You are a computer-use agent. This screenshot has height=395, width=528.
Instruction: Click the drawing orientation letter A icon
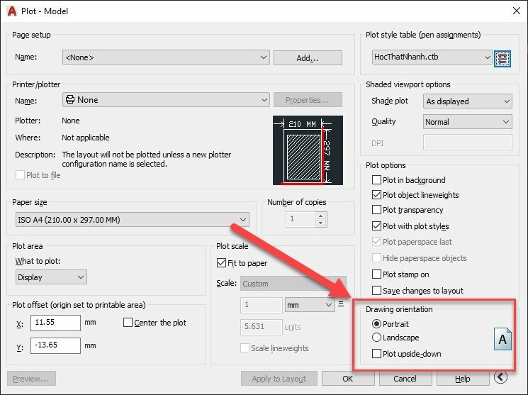502,340
